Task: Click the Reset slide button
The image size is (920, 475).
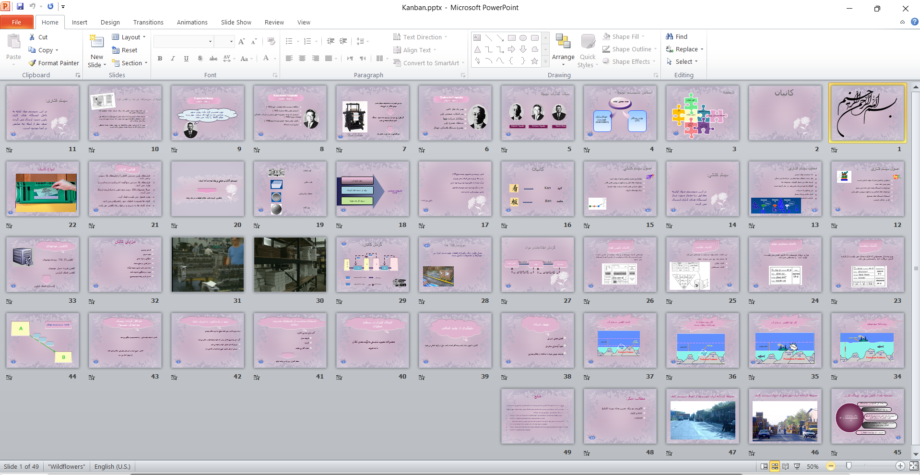Action: point(125,50)
